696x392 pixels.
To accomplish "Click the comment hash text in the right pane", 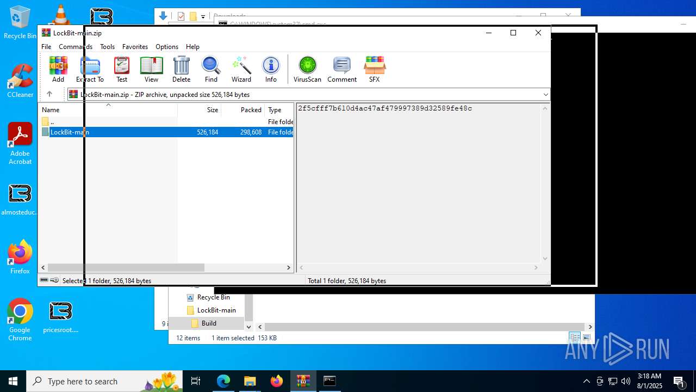I will click(x=384, y=108).
